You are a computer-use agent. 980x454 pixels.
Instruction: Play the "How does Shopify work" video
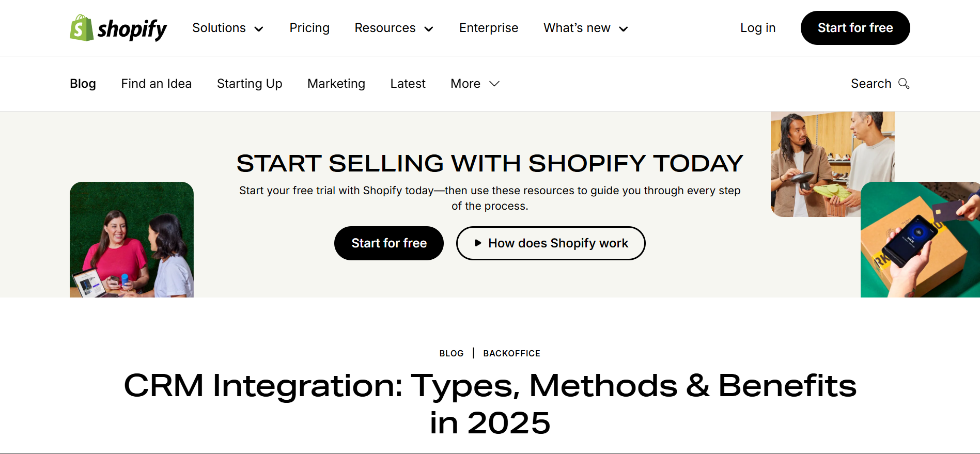(x=550, y=243)
